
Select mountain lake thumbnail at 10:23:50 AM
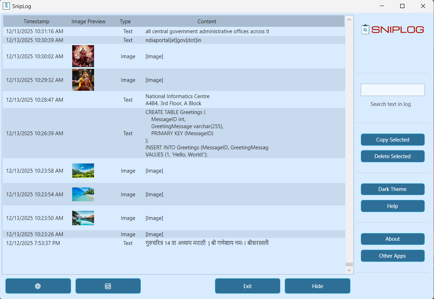[83, 218]
